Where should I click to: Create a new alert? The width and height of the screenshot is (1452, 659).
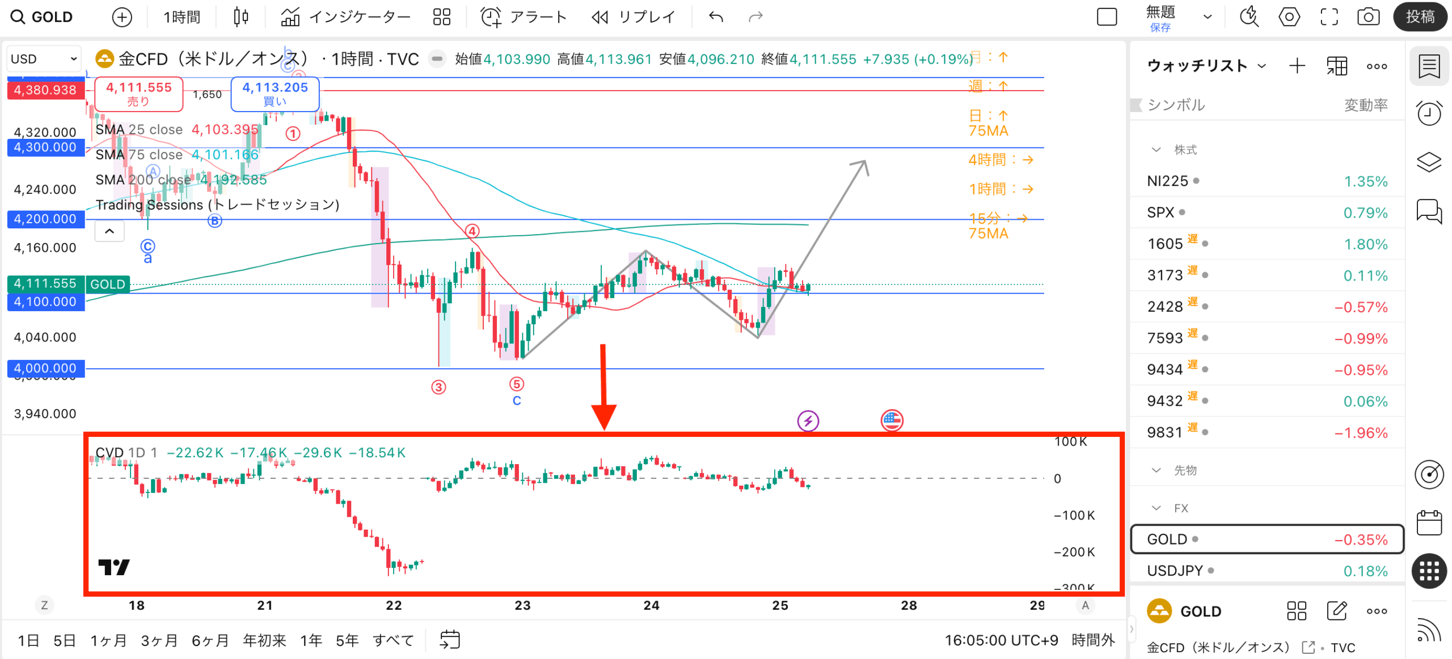point(524,17)
